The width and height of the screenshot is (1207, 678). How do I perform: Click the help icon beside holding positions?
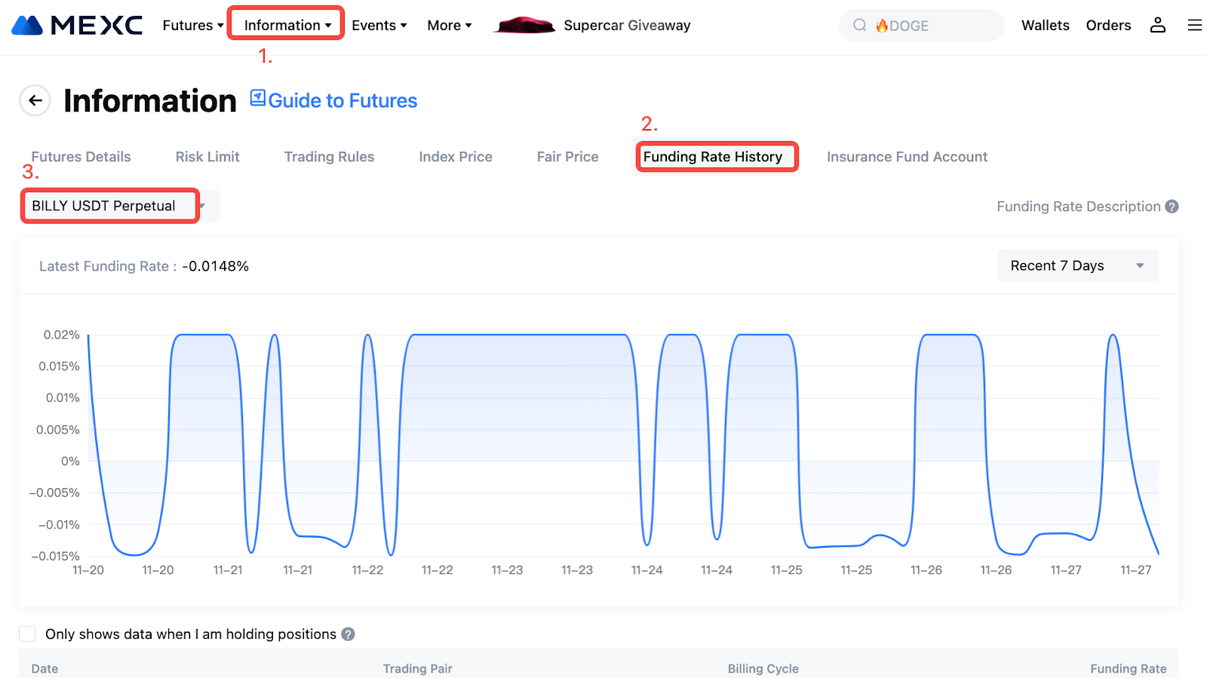click(x=348, y=634)
